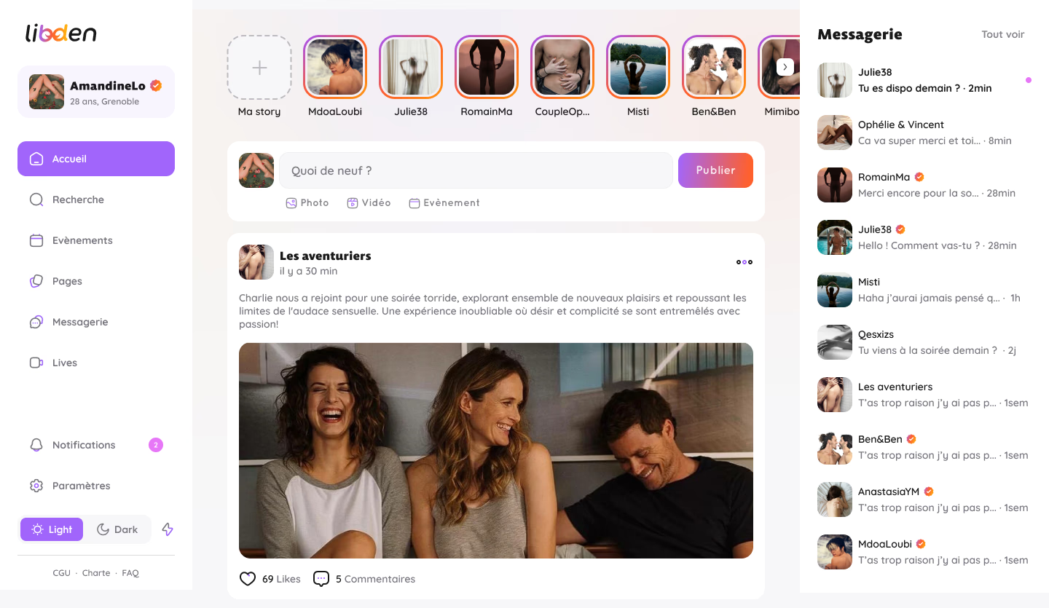The height and width of the screenshot is (608, 1049).
Task: Open Lives from the sidebar
Action: [64, 363]
